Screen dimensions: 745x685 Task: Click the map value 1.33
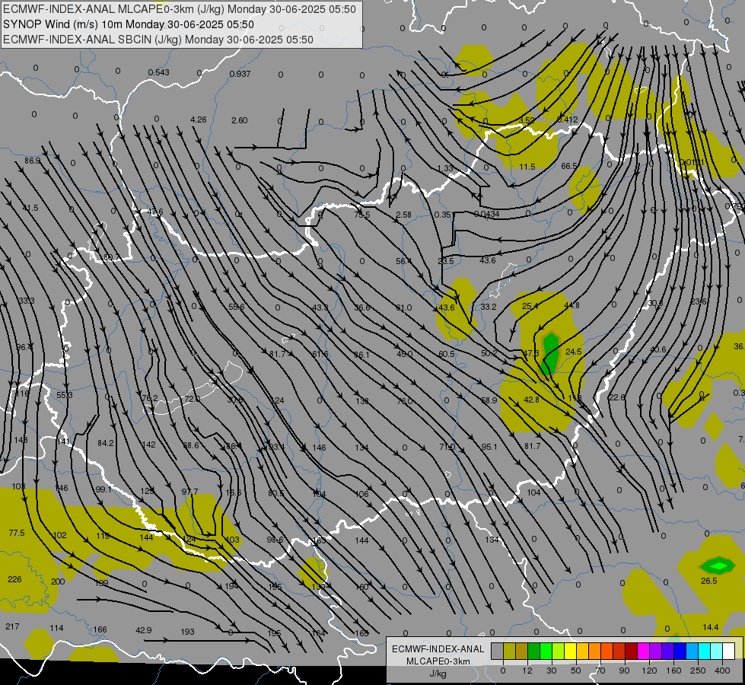click(x=445, y=168)
